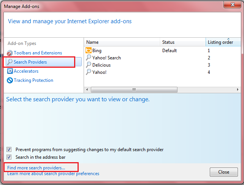Click the Search Providers magnifier icon

(10, 62)
